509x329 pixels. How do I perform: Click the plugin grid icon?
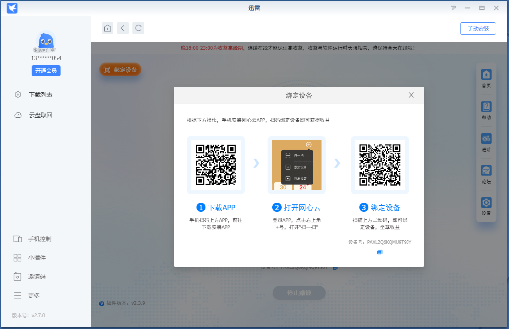coord(17,257)
